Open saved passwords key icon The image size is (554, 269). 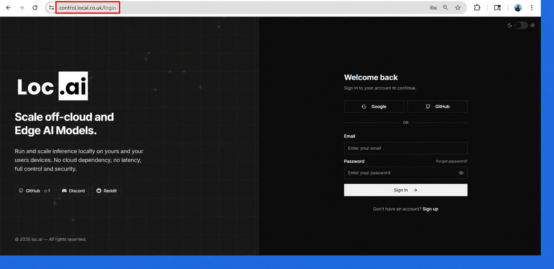coord(433,8)
